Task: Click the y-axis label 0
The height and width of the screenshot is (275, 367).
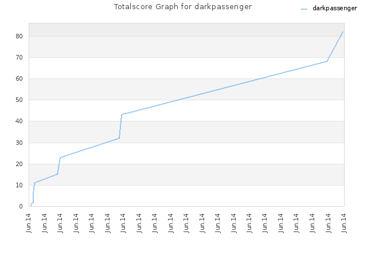Action: [x=21, y=206]
